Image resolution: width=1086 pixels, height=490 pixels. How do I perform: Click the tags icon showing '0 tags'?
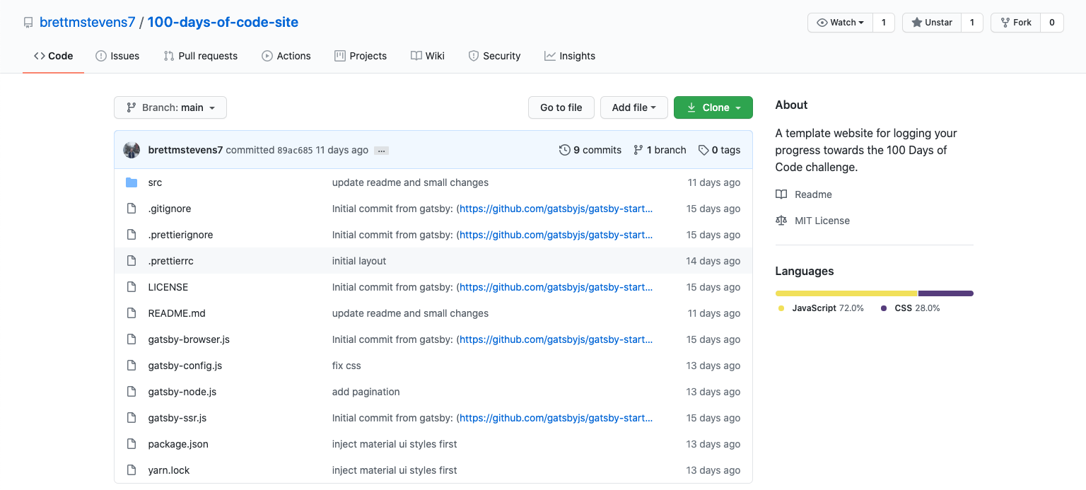click(x=703, y=150)
